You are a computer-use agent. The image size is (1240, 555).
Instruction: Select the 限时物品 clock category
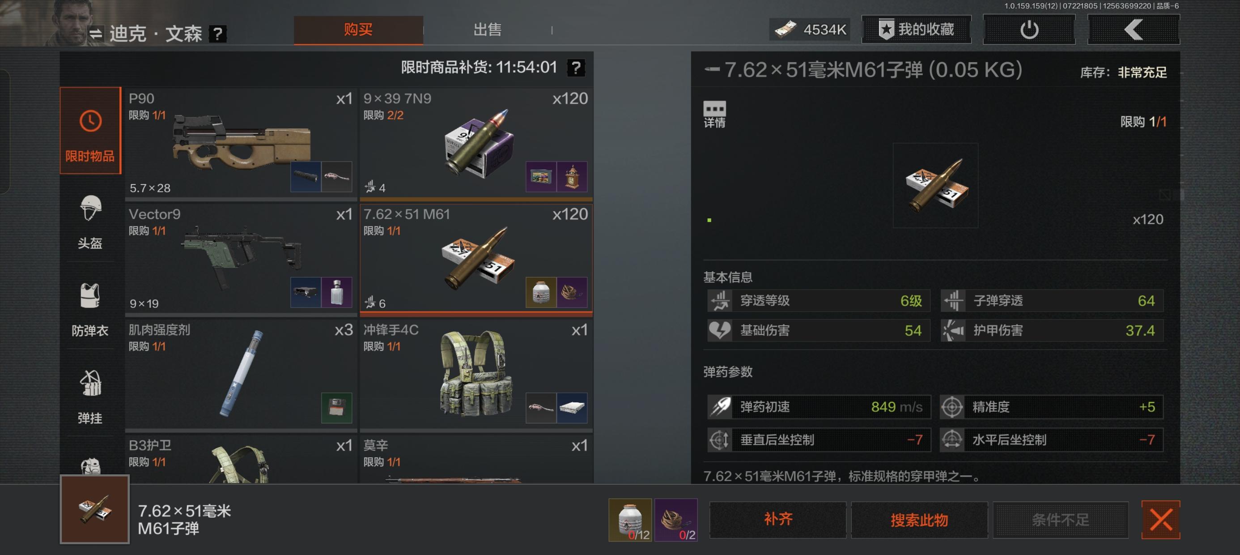[90, 130]
